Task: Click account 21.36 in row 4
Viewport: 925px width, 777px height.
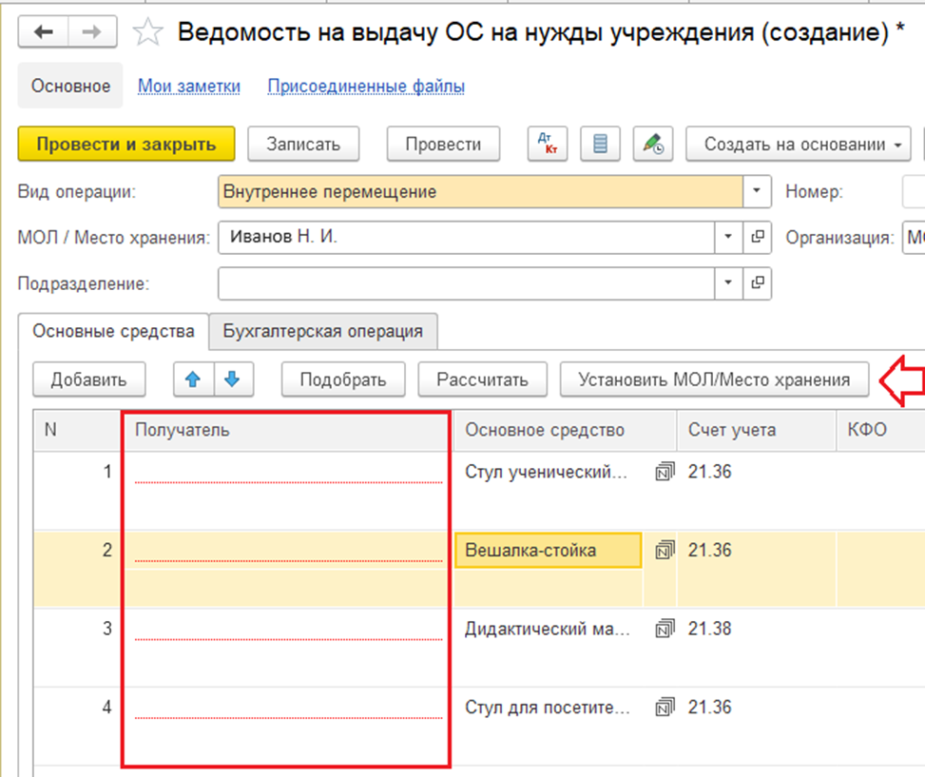Action: (x=710, y=708)
